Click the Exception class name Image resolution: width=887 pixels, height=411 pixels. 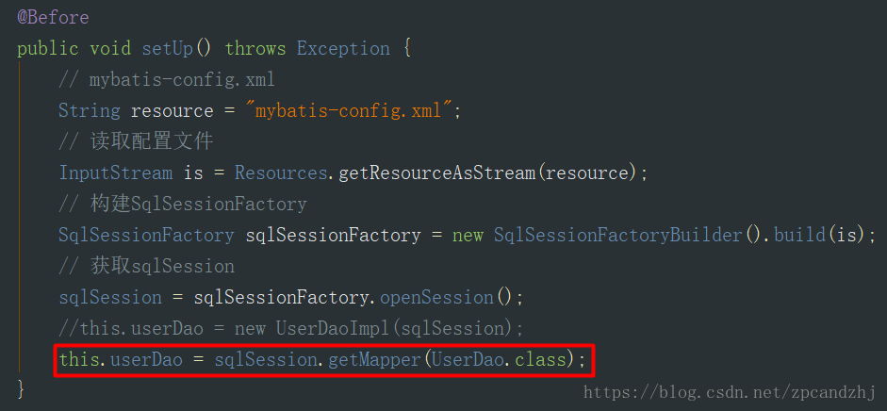[343, 49]
